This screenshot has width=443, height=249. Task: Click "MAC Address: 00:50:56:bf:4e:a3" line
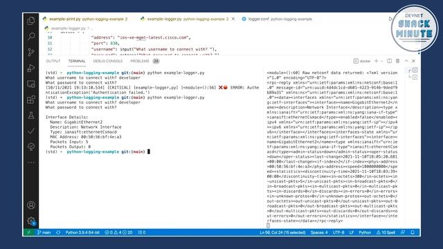click(86, 137)
